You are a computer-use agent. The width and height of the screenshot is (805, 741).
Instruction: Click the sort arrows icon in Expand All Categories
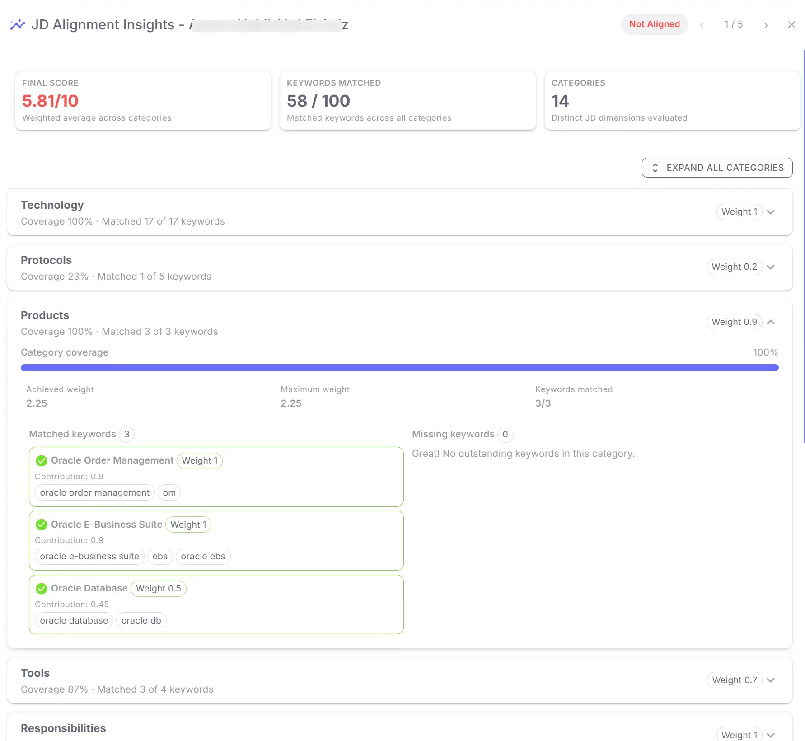[x=655, y=168]
